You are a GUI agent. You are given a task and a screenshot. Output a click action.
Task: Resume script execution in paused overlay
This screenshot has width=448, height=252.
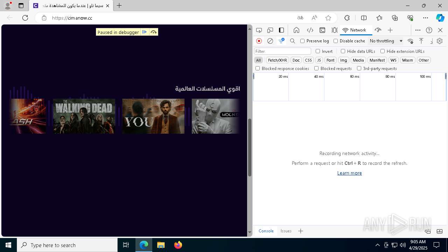145,32
